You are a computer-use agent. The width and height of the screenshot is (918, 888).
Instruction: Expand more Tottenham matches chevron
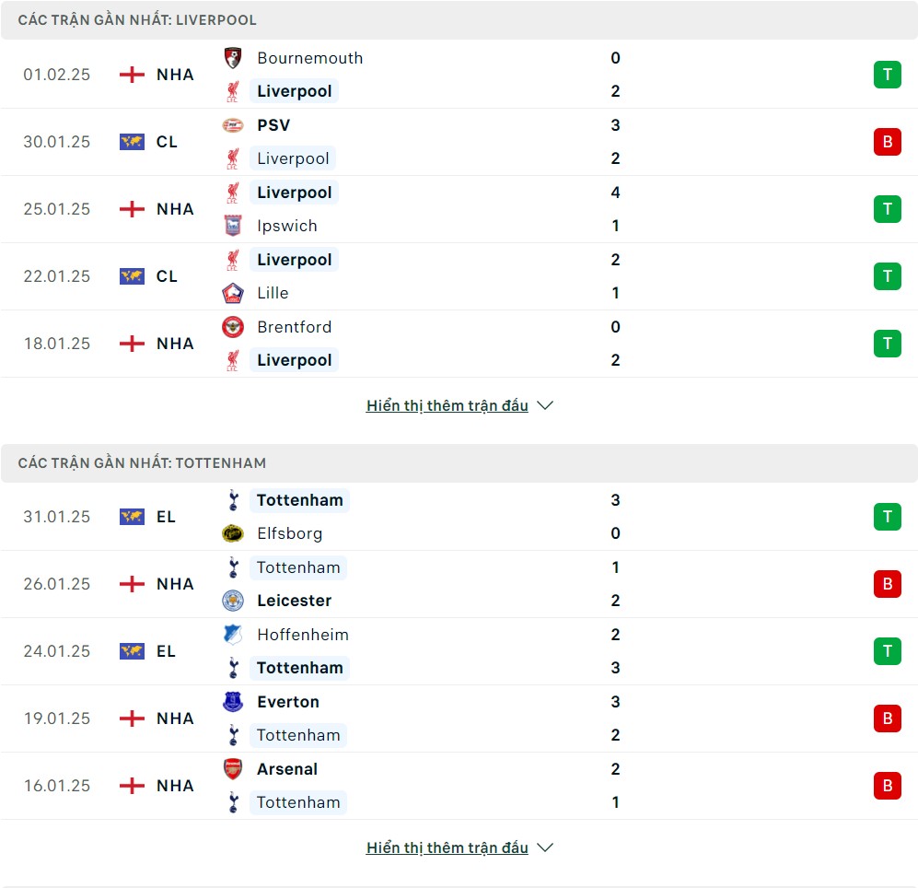click(x=545, y=847)
